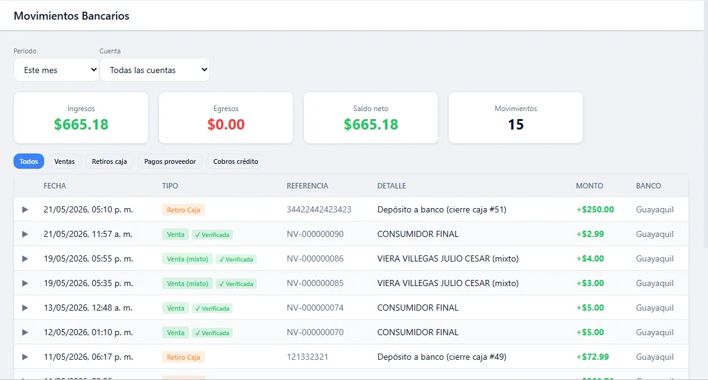Click the Venta (mixto) badge for NV-000000085

click(x=187, y=284)
